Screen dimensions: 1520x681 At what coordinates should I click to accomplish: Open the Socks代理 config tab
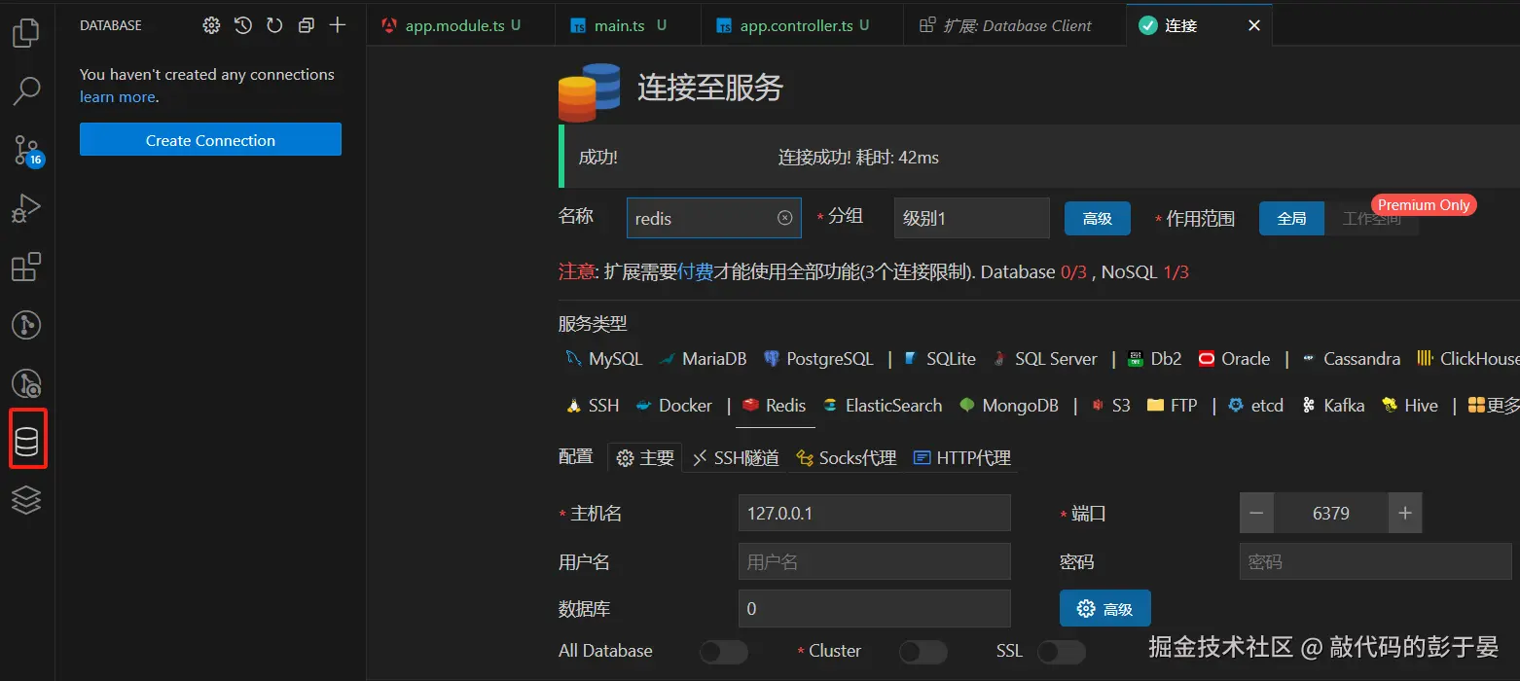[846, 457]
